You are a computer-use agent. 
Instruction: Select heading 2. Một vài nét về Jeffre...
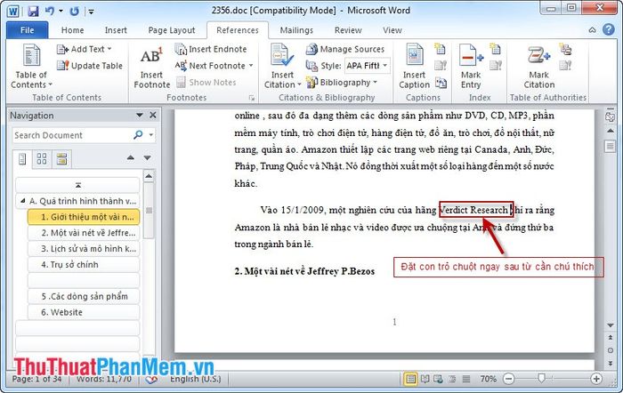(x=84, y=233)
